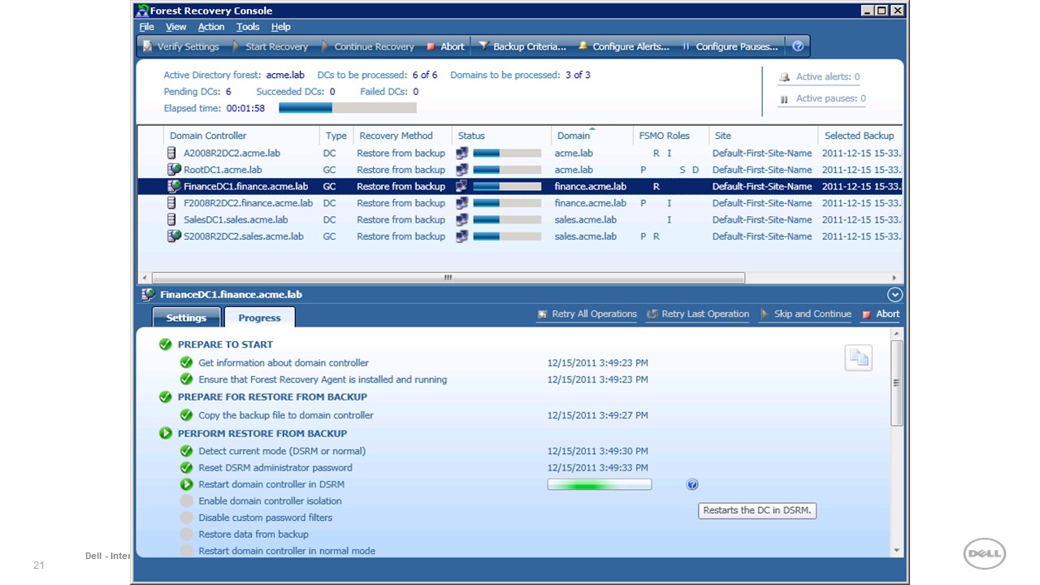The width and height of the screenshot is (1040, 585).
Task: Click check icon for Reset DSRM administrator password
Action: 186,467
